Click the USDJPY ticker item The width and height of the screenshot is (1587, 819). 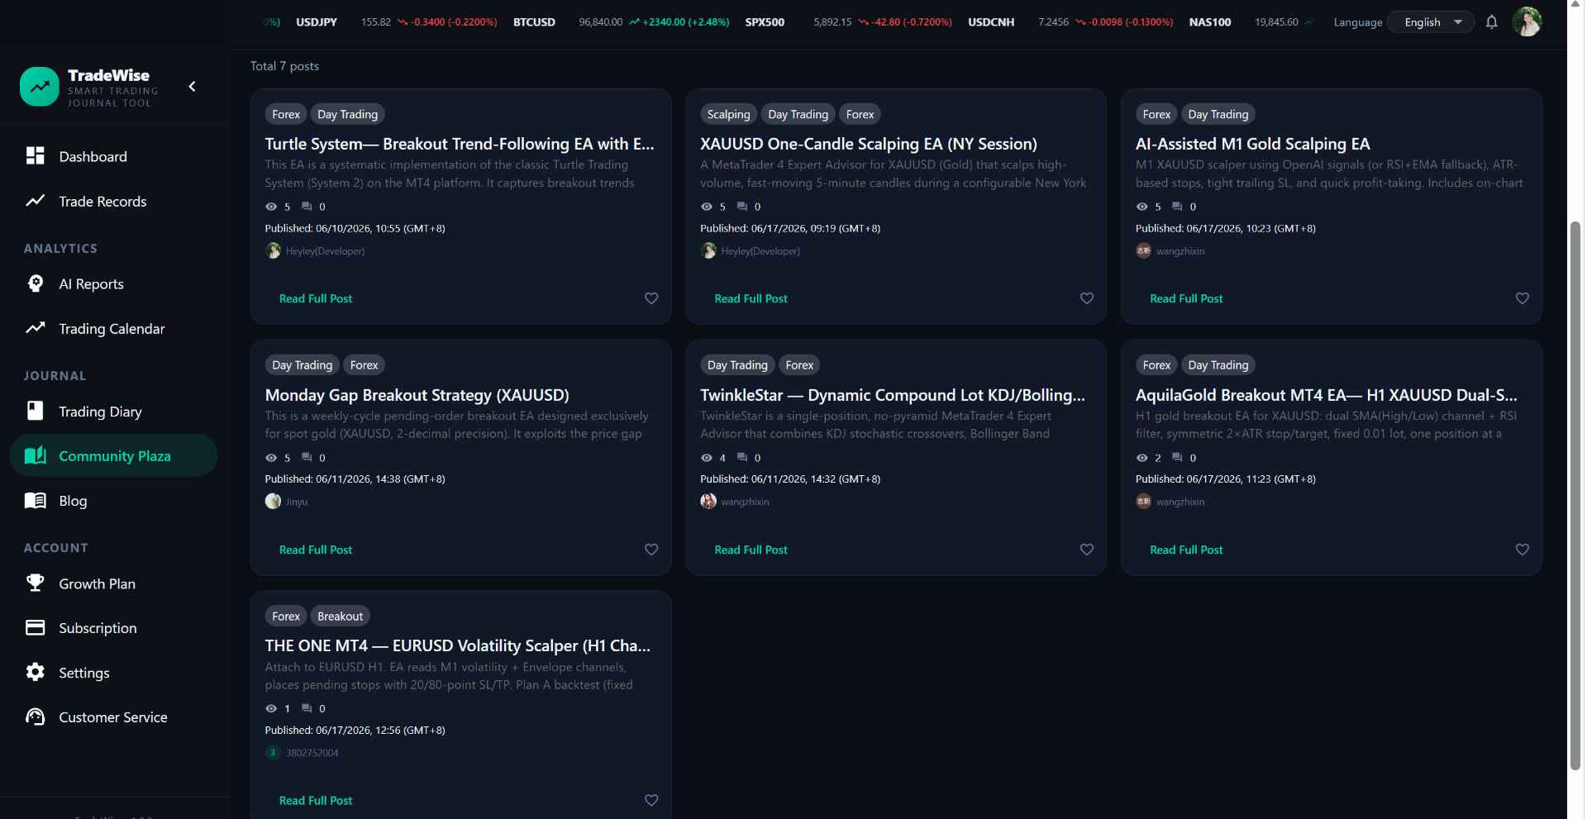pyautogui.click(x=397, y=22)
